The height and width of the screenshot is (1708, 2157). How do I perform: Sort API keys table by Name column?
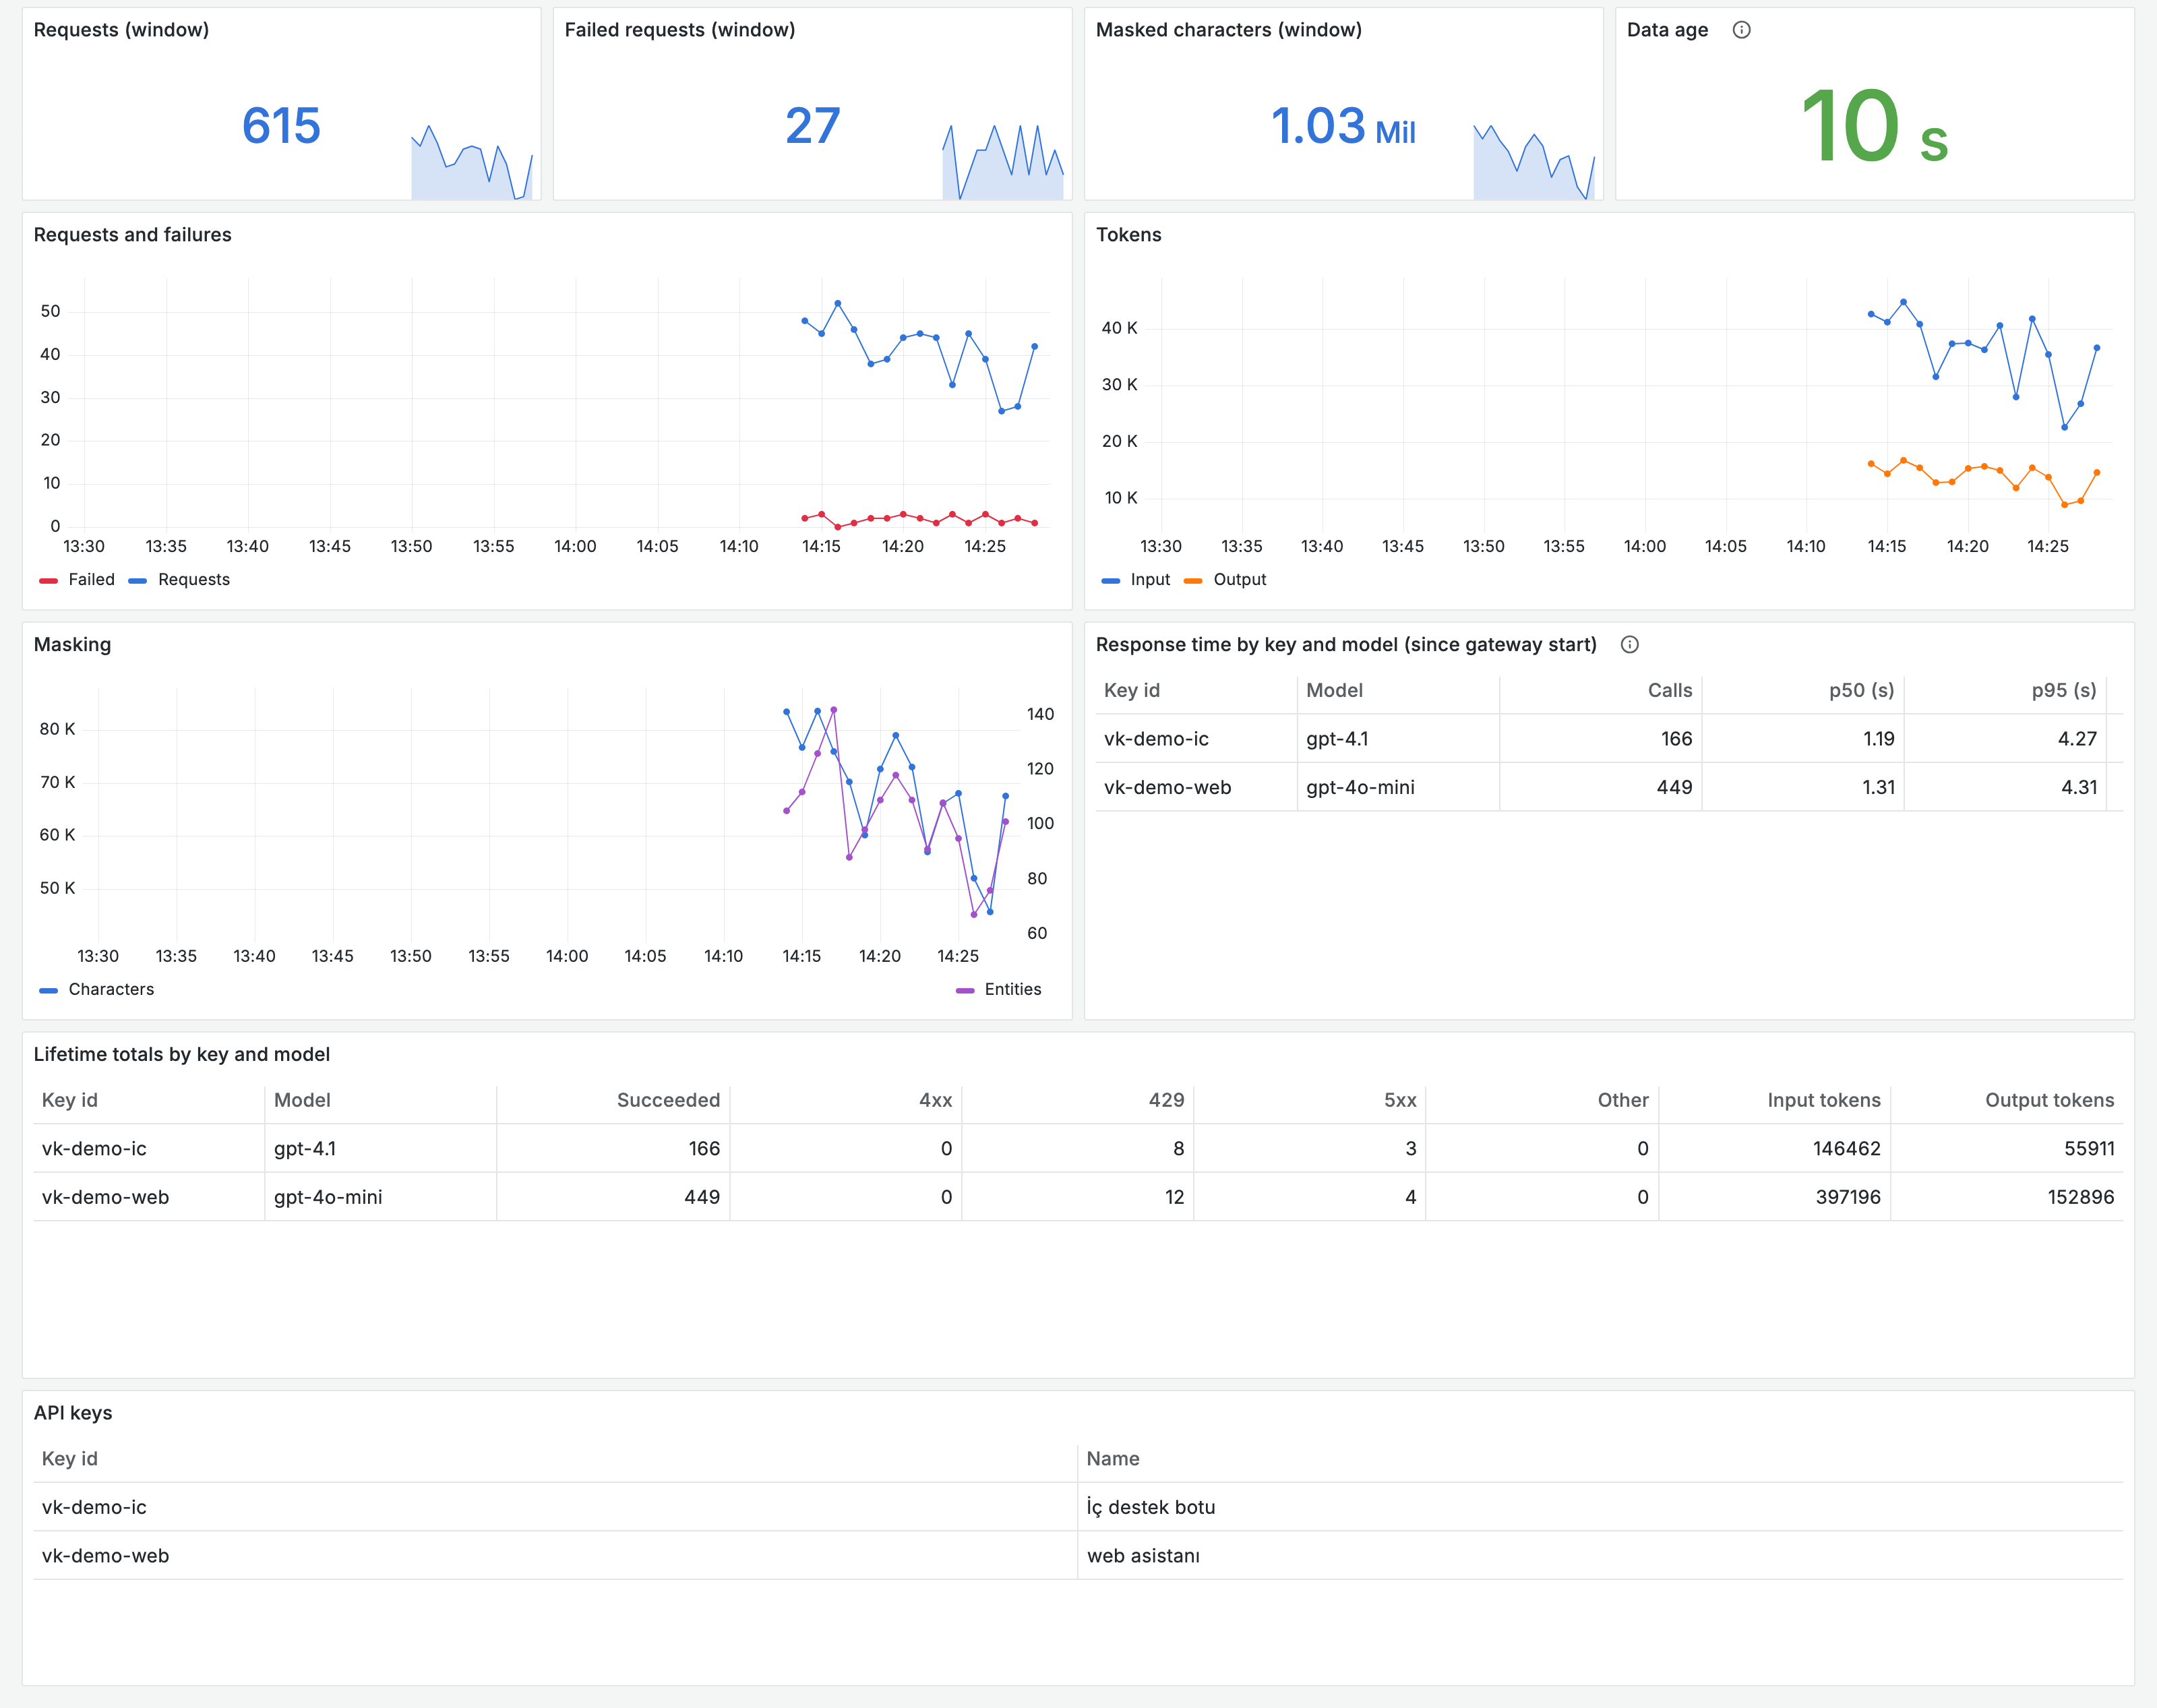click(1112, 1459)
